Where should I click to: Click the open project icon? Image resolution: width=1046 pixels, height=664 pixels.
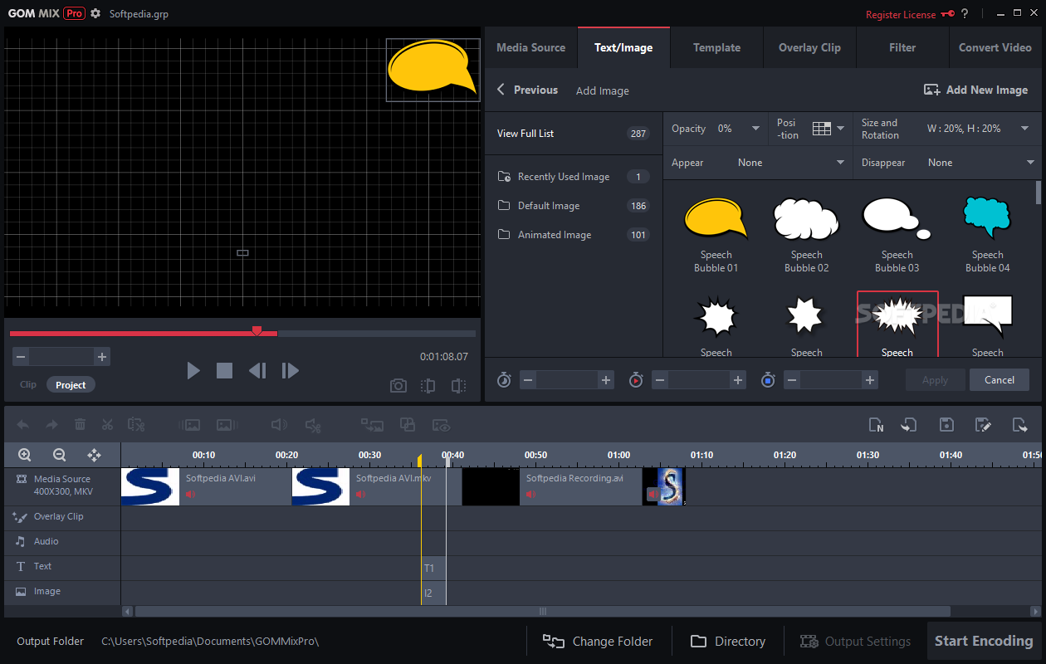(909, 425)
